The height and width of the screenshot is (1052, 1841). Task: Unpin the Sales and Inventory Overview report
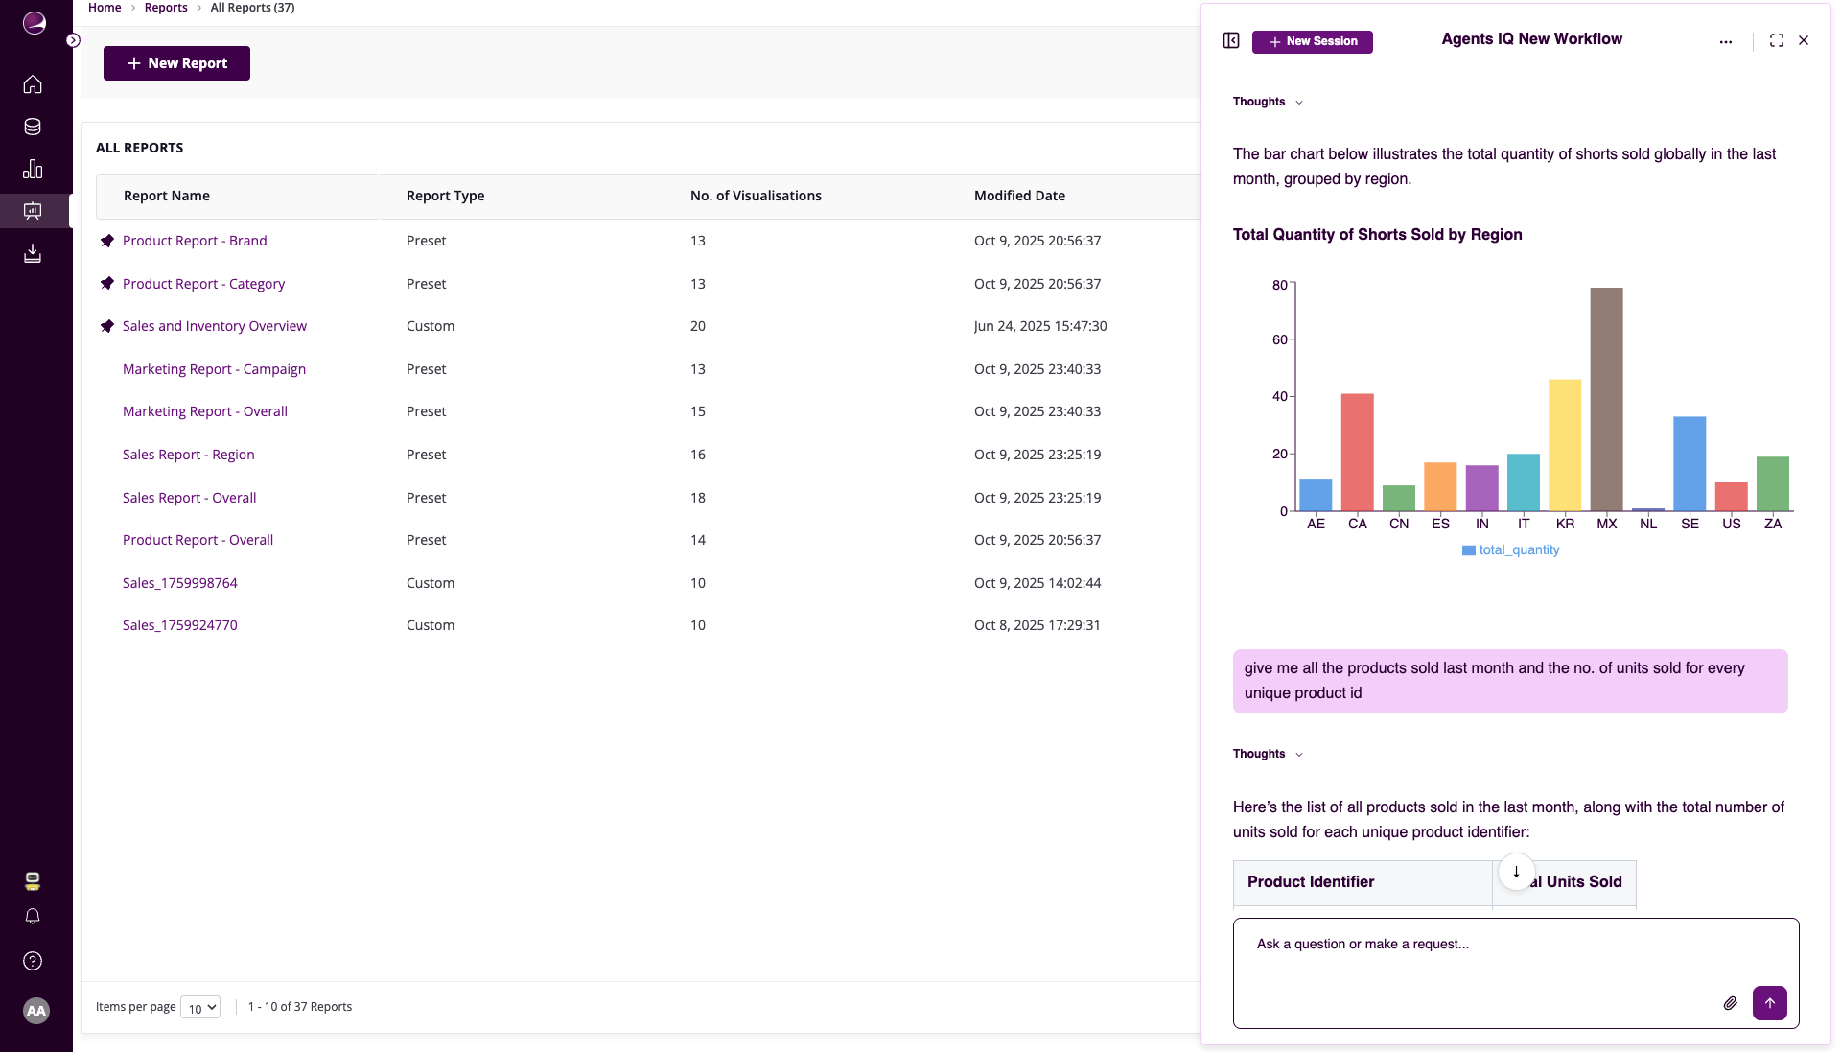click(x=107, y=326)
